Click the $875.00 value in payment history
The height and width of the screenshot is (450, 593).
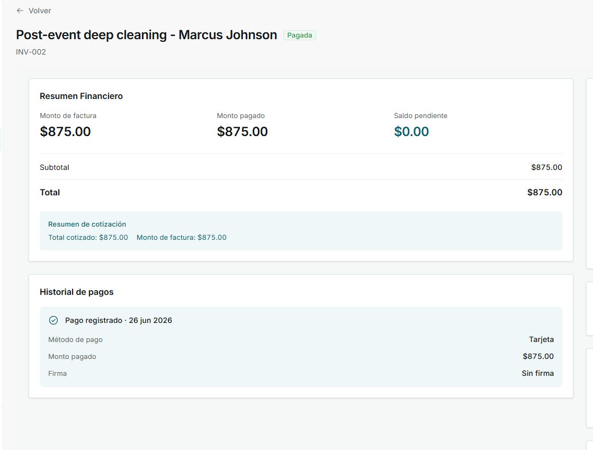tap(538, 356)
